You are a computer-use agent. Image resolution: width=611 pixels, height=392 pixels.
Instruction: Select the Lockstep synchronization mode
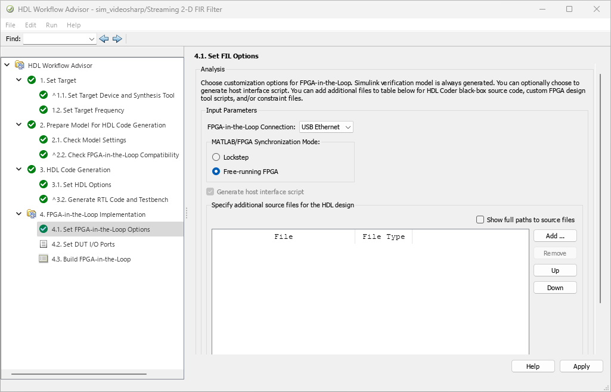(x=216, y=157)
